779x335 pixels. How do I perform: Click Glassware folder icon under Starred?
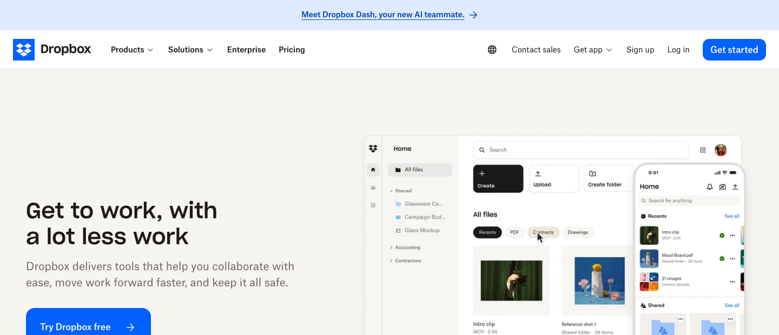click(x=398, y=204)
